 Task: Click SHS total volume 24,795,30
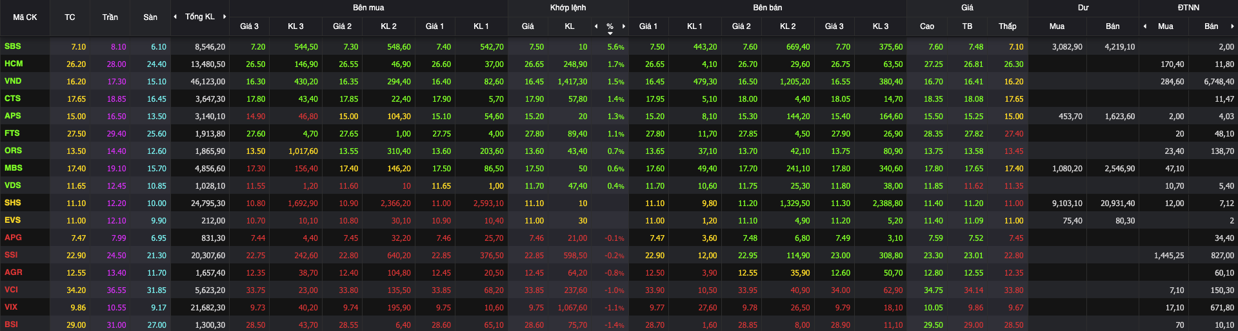point(208,203)
